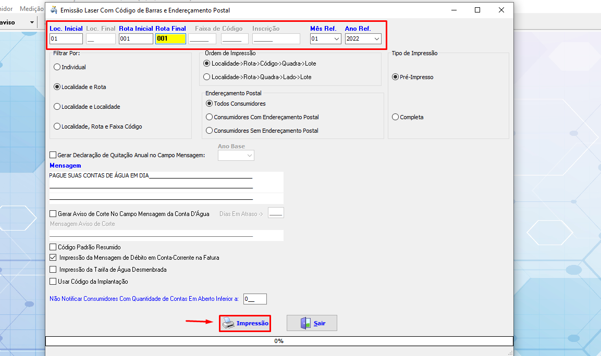Select the Individual filter radio button
This screenshot has height=356, width=601.
coord(57,67)
